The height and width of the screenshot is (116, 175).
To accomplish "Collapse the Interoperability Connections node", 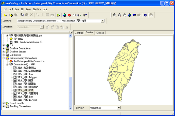I will point(3,58).
